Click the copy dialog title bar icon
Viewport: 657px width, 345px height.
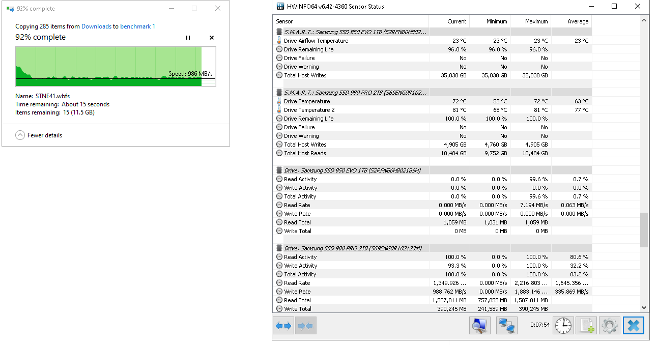tap(10, 9)
